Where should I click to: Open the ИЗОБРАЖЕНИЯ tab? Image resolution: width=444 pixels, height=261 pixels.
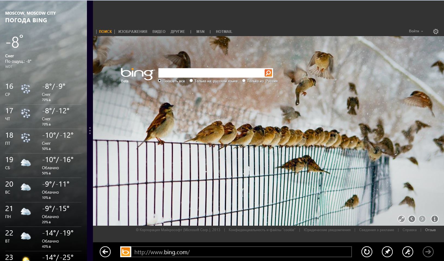click(133, 32)
